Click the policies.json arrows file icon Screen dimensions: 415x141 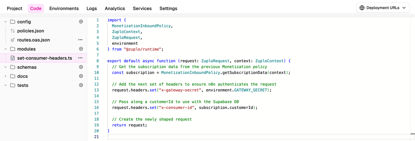pyautogui.click(x=13, y=31)
